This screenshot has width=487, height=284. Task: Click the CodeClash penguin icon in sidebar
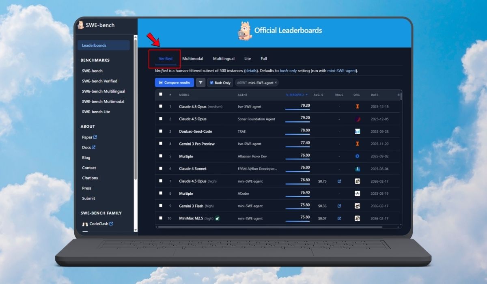coord(85,224)
